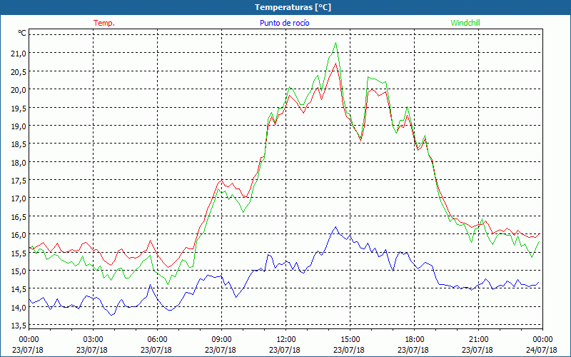Click the 03:00 time label on the x-axis
This screenshot has width=571, height=357.
(x=93, y=339)
